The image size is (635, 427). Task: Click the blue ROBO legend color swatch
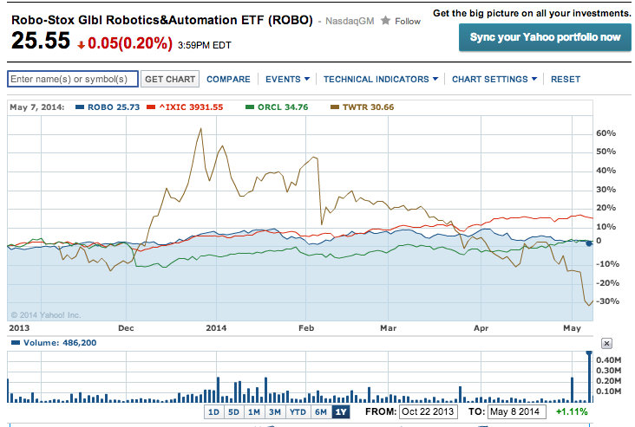[x=80, y=107]
